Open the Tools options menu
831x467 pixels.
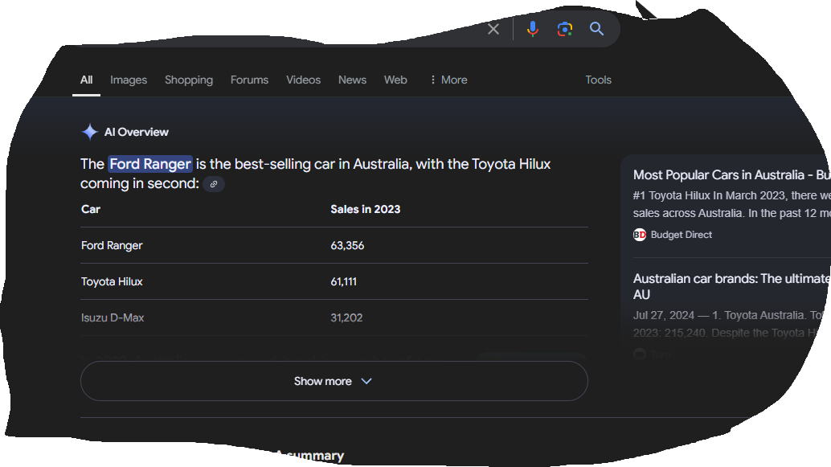coord(598,80)
